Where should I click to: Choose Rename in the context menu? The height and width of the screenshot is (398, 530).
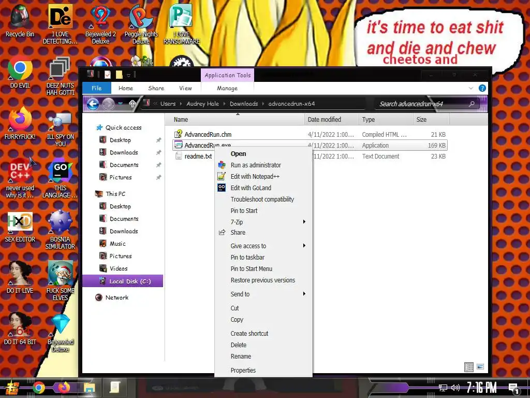(263, 357)
